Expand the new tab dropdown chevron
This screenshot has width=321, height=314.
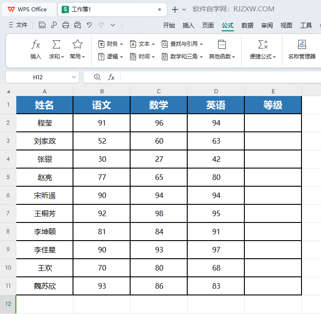pos(184,10)
